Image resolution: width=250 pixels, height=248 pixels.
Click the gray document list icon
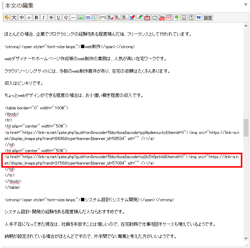[125, 17]
